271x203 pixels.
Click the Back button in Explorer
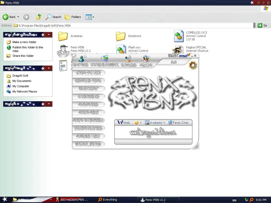tap(9, 17)
